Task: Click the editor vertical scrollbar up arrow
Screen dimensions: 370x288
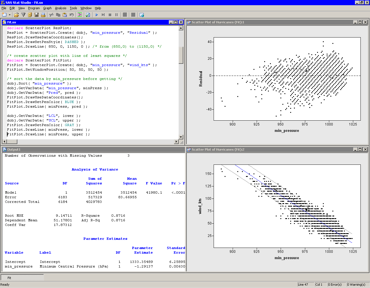Action: pos(181,28)
